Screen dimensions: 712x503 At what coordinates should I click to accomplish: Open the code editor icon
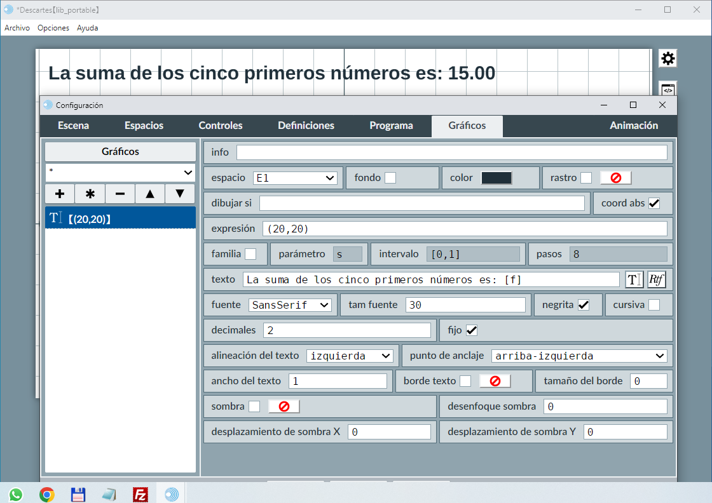667,89
